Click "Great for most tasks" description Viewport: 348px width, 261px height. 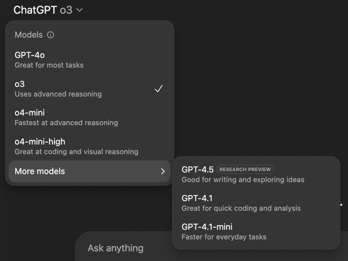(x=49, y=65)
